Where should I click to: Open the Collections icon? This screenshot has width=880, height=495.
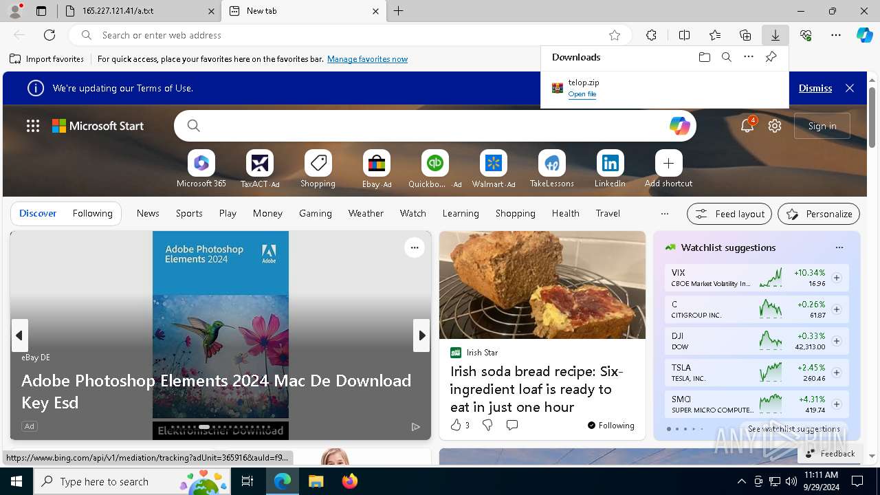[x=745, y=35]
